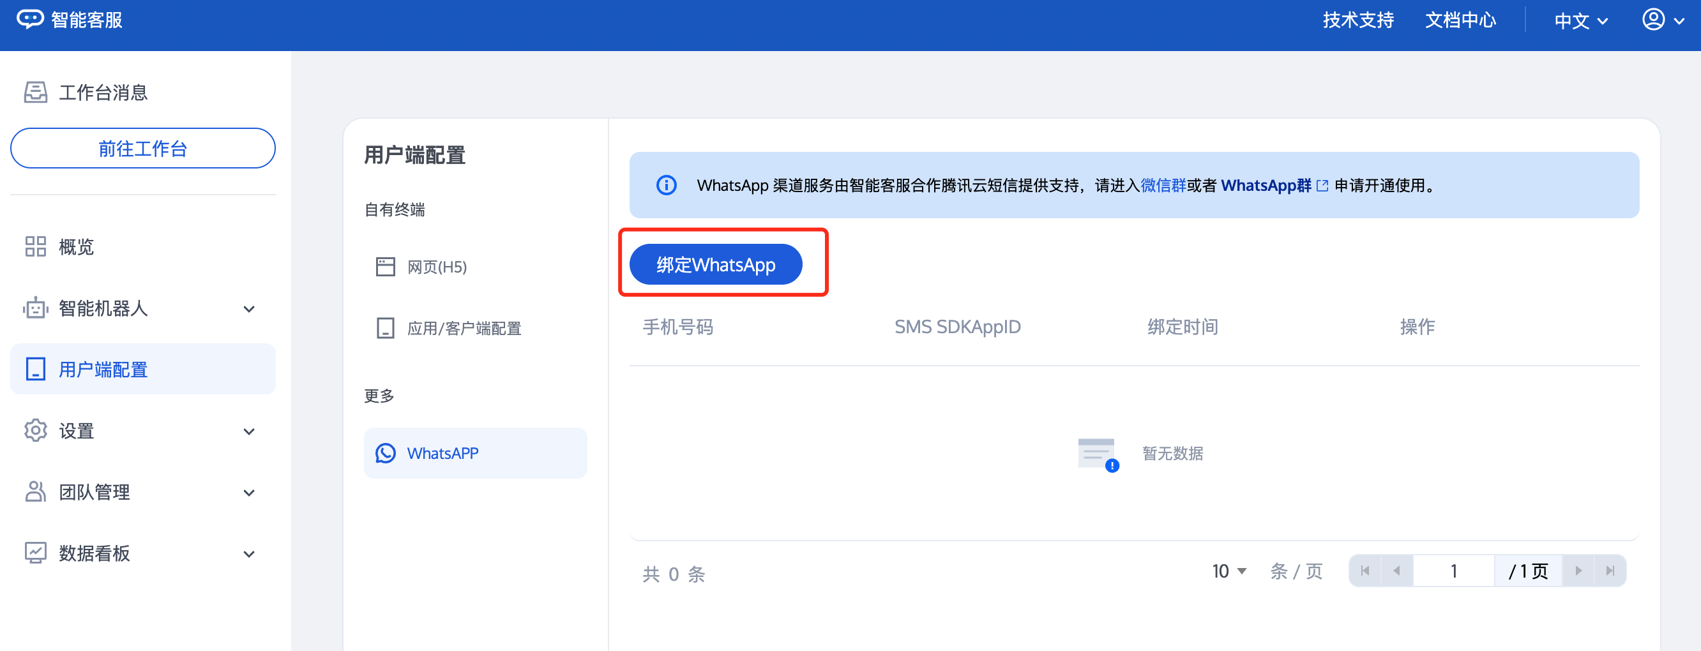Expand the 设置 submenu chevron

coord(249,432)
